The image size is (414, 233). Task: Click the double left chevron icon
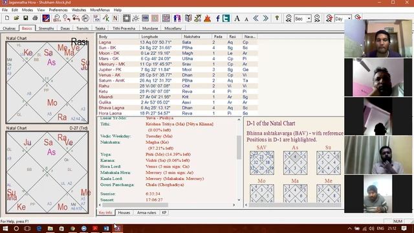pyautogui.click(x=256, y=18)
